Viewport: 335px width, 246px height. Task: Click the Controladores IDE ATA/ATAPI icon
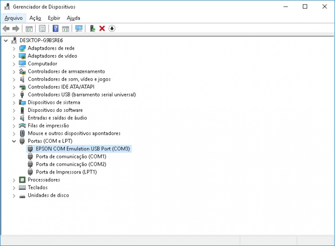[x=22, y=87]
